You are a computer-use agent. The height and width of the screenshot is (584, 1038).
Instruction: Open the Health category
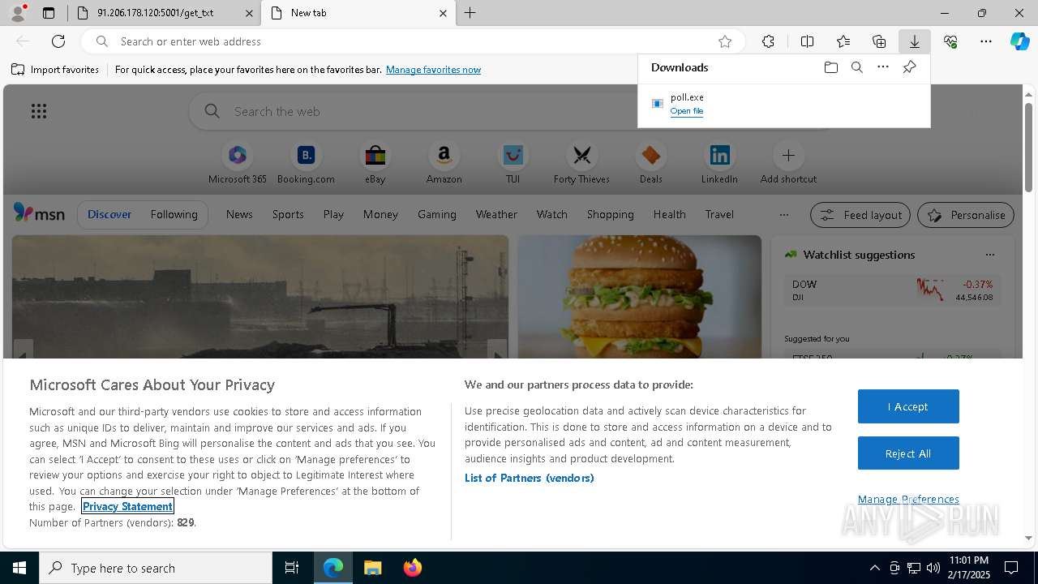pyautogui.click(x=669, y=214)
